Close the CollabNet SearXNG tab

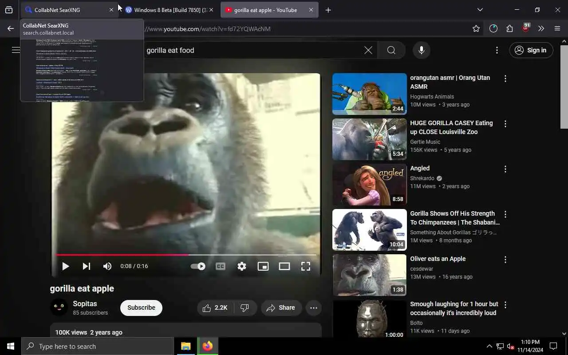(111, 10)
